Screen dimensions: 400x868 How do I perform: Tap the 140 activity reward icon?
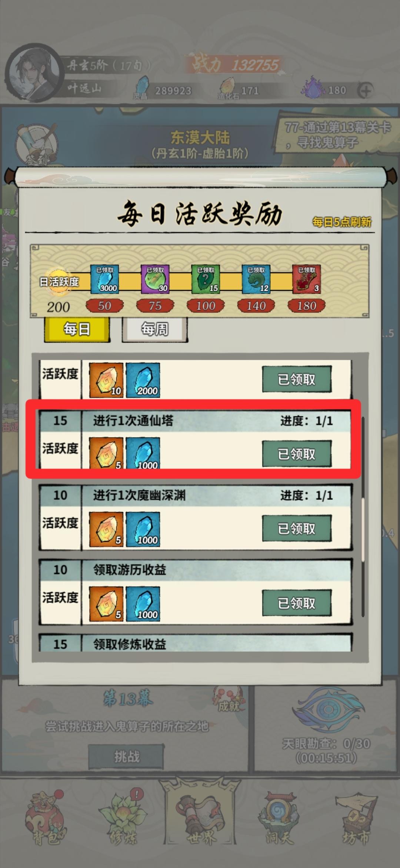click(256, 279)
